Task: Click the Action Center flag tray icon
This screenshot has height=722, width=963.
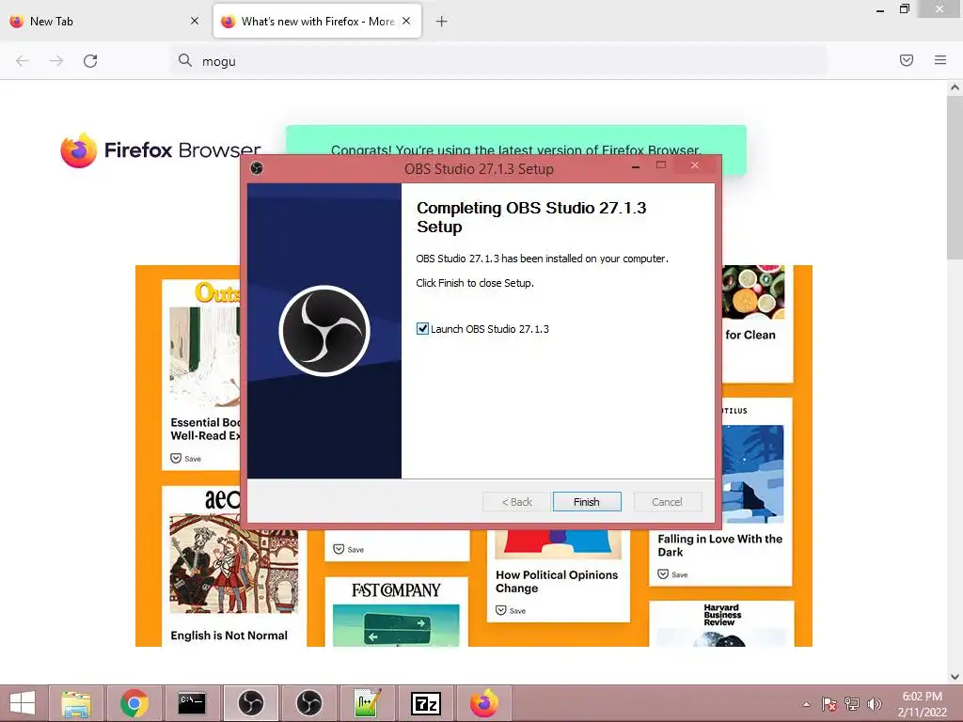Action: coord(829,704)
